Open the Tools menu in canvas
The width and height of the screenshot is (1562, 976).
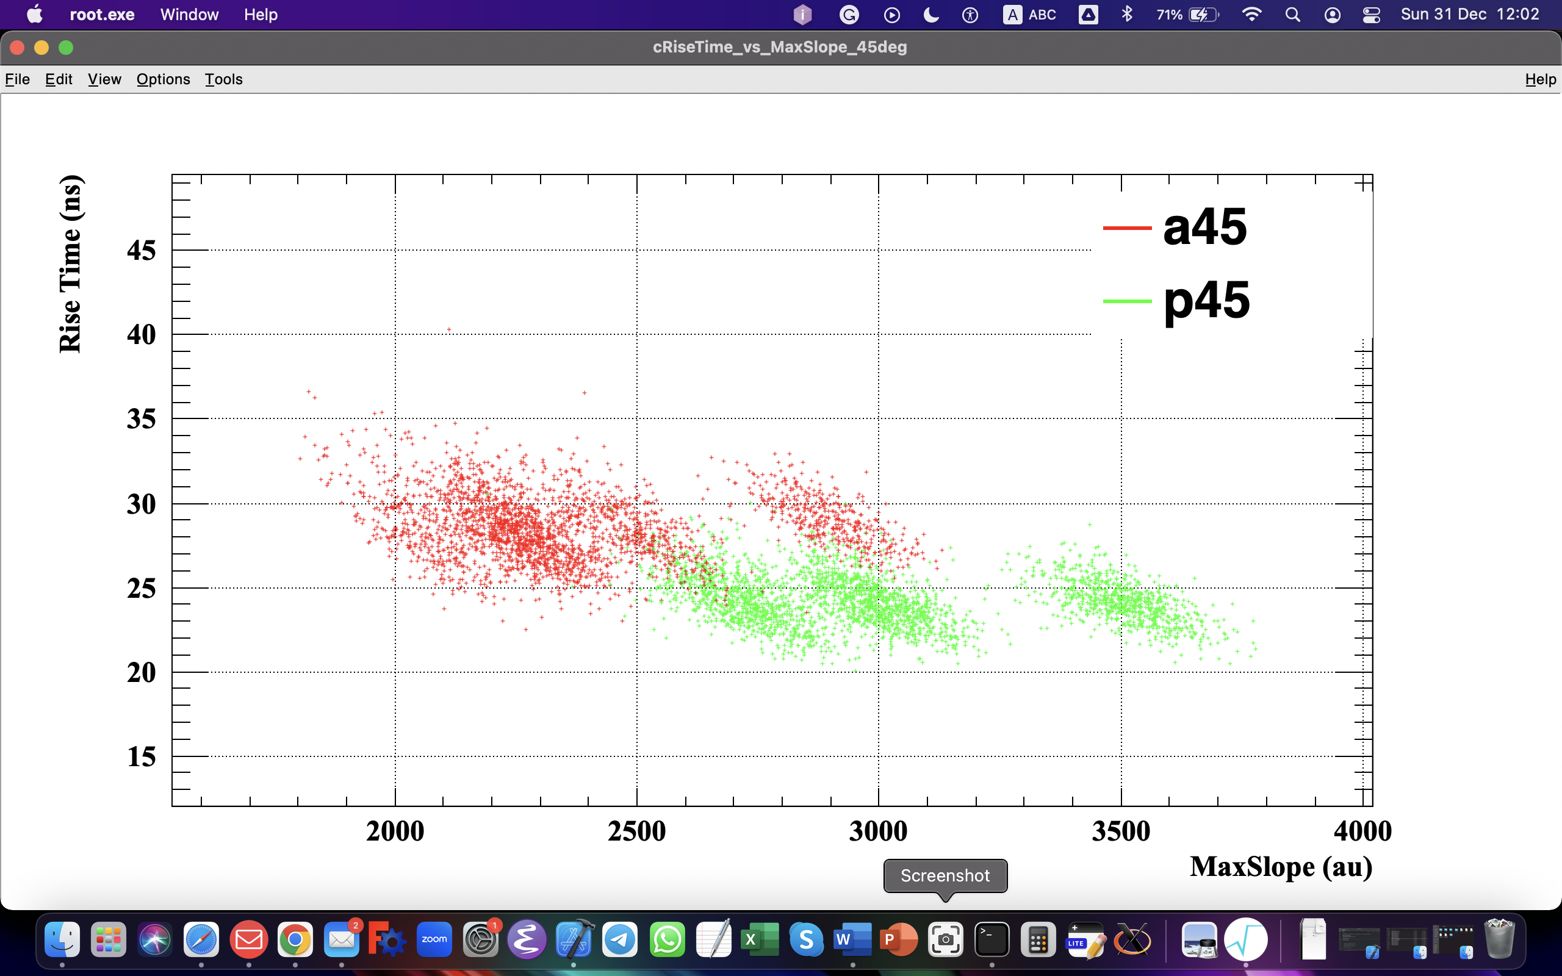pos(223,79)
